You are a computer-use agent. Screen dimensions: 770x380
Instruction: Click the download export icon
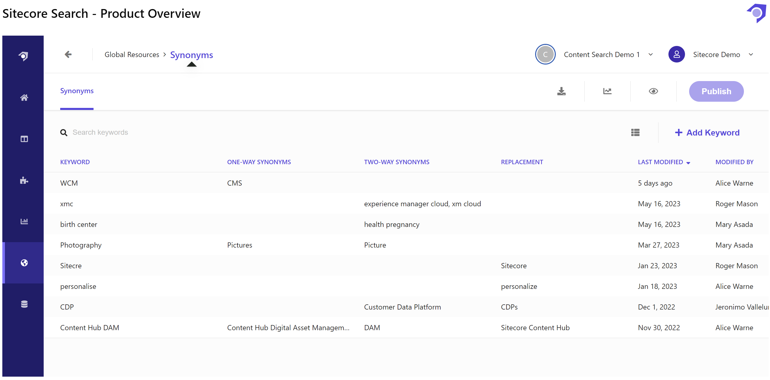click(561, 91)
